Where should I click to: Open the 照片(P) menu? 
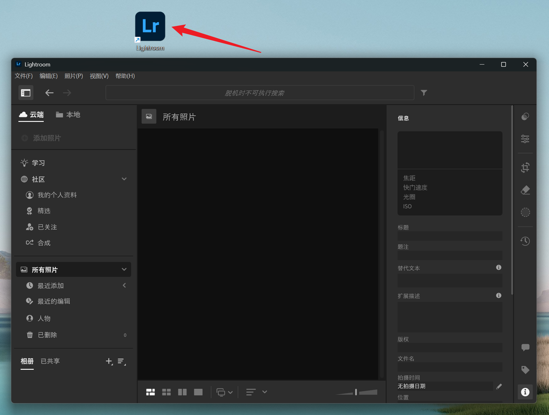tap(74, 76)
